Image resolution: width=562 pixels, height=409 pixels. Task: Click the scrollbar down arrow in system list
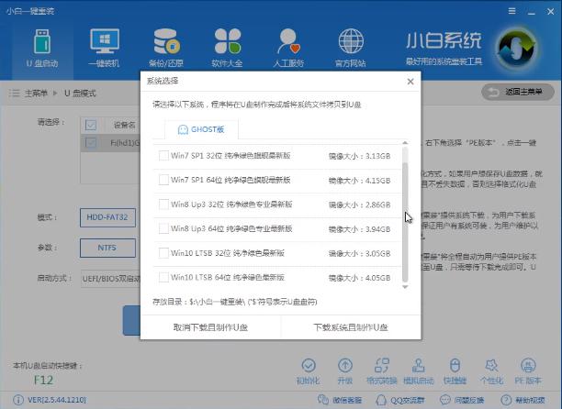point(405,287)
